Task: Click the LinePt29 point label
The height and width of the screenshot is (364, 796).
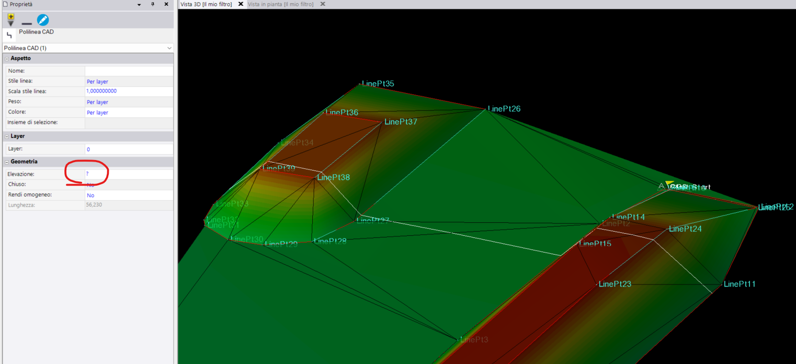Action: pyautogui.click(x=281, y=244)
